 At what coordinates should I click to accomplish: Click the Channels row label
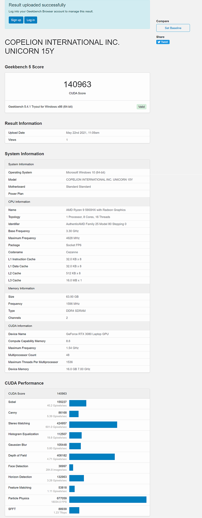15,318
